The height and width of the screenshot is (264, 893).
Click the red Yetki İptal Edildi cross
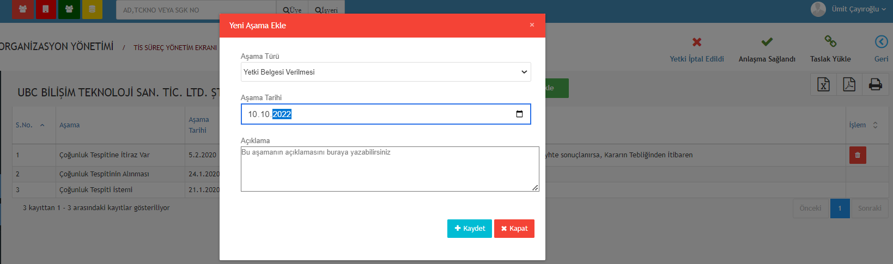(696, 42)
